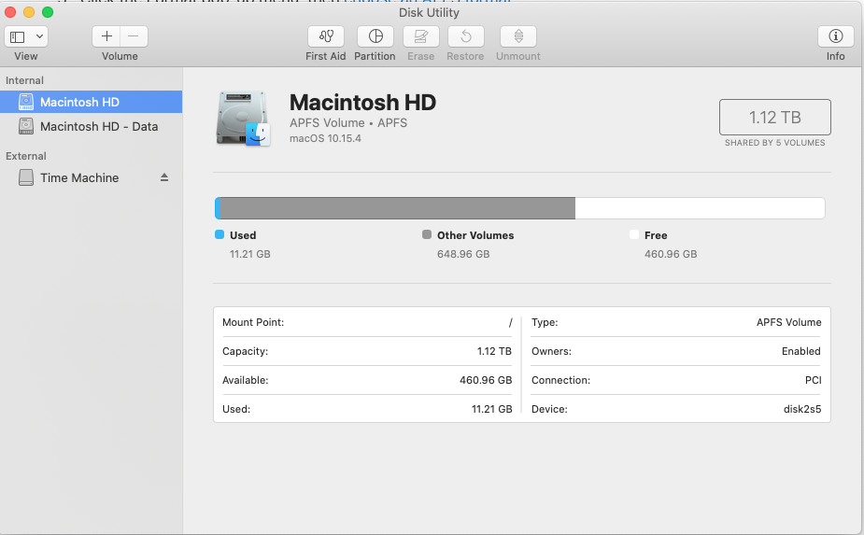Remove a volume with the minus button
Image resolution: width=864 pixels, height=535 pixels.
[134, 36]
